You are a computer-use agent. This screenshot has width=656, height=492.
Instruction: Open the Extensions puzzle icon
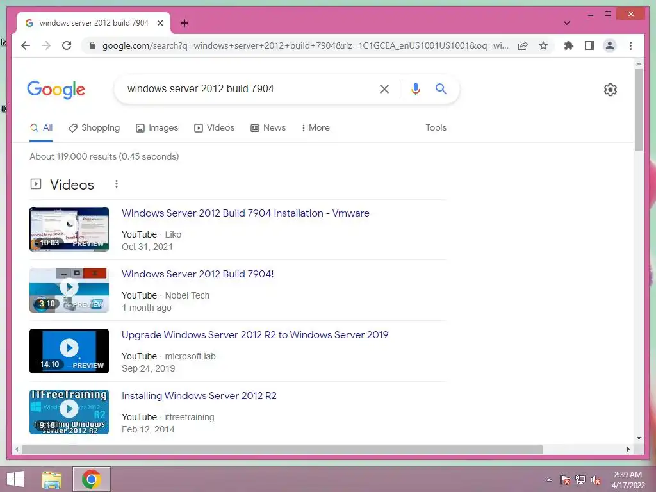pyautogui.click(x=569, y=45)
